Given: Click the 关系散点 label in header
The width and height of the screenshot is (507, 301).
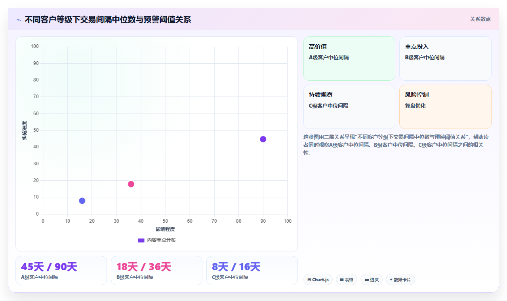Looking at the screenshot, I should [480, 19].
